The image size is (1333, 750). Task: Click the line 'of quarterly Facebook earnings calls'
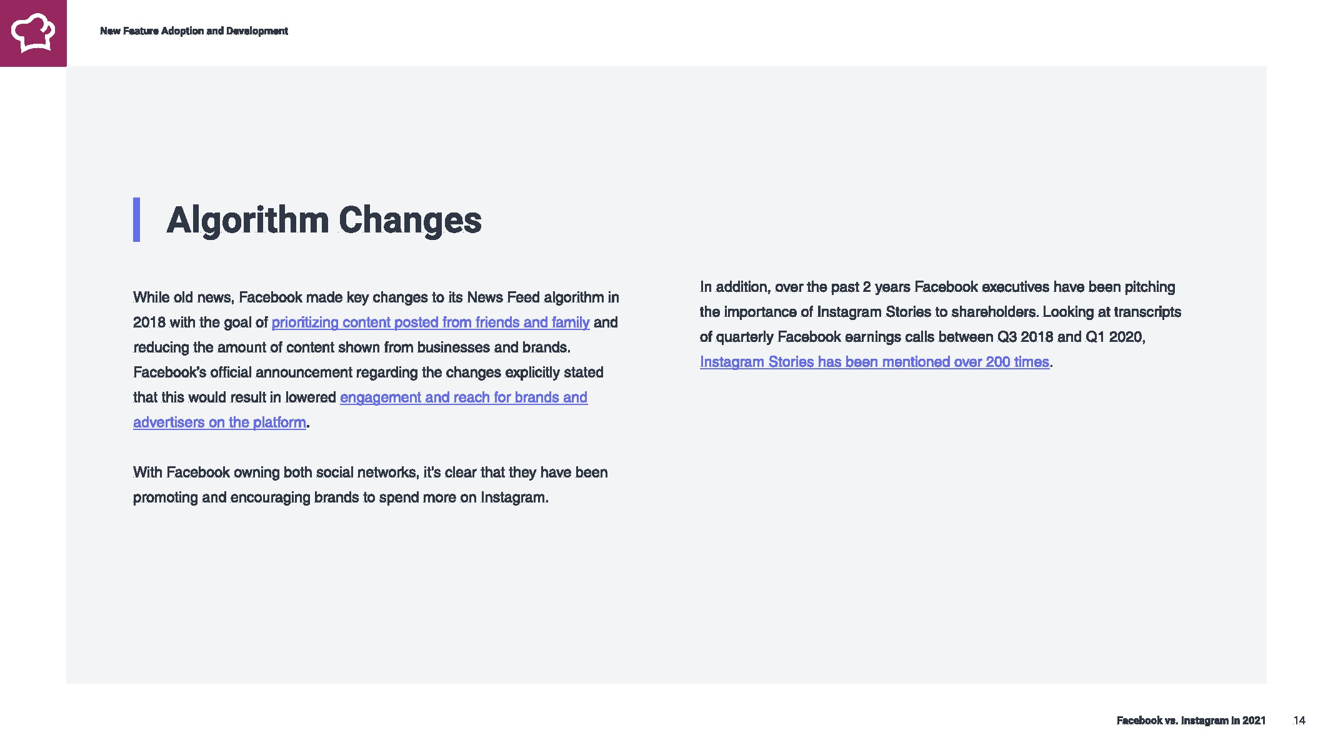pyautogui.click(x=922, y=337)
